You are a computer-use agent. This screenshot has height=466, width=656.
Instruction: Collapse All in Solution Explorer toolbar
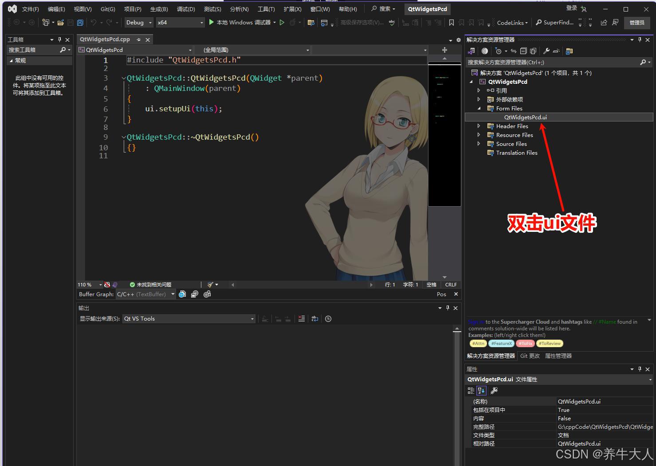point(523,51)
